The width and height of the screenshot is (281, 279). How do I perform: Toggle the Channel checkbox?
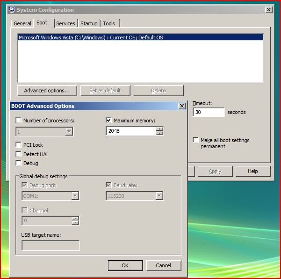point(24,210)
